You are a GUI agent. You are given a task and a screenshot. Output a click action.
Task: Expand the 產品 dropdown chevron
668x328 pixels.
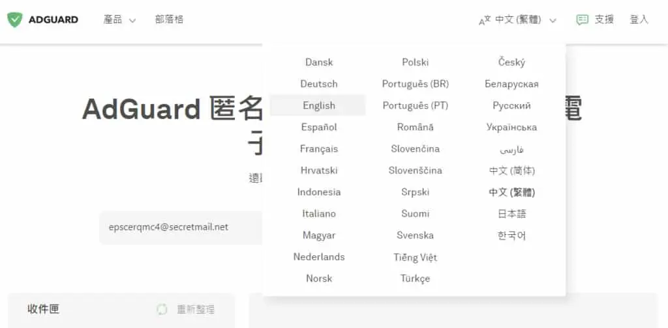point(132,20)
